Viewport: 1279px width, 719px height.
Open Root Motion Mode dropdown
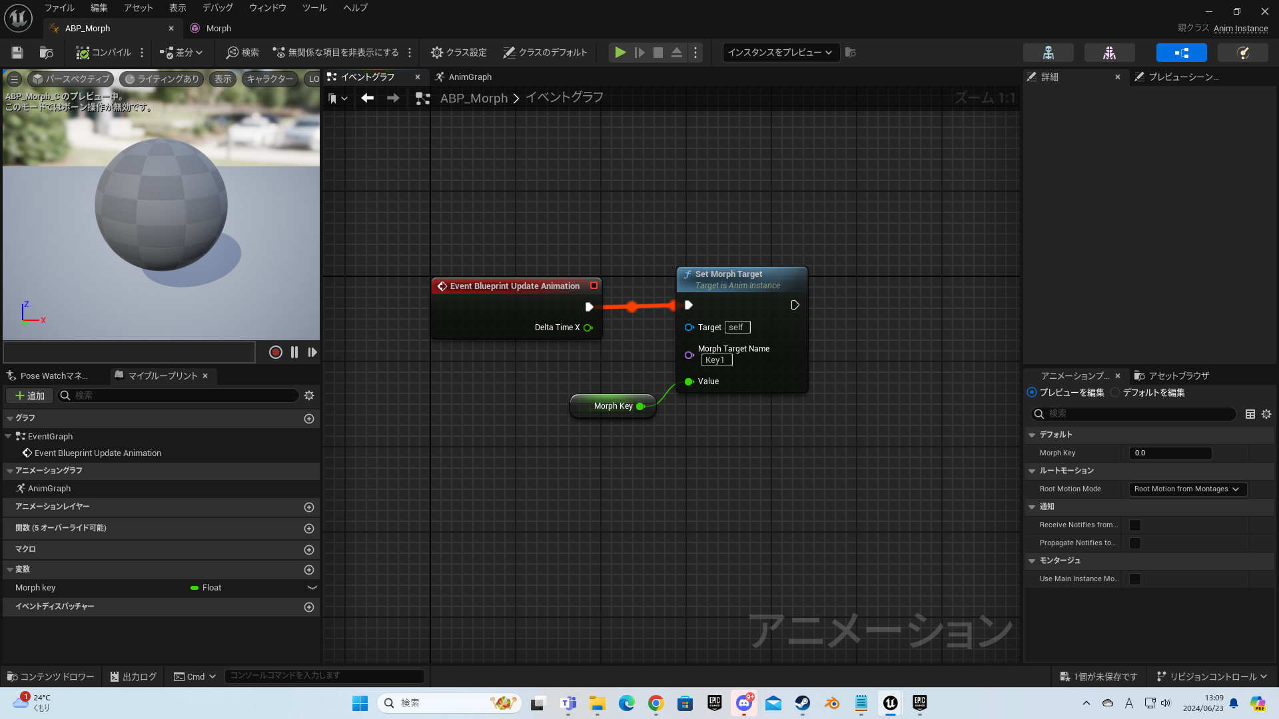1188,489
